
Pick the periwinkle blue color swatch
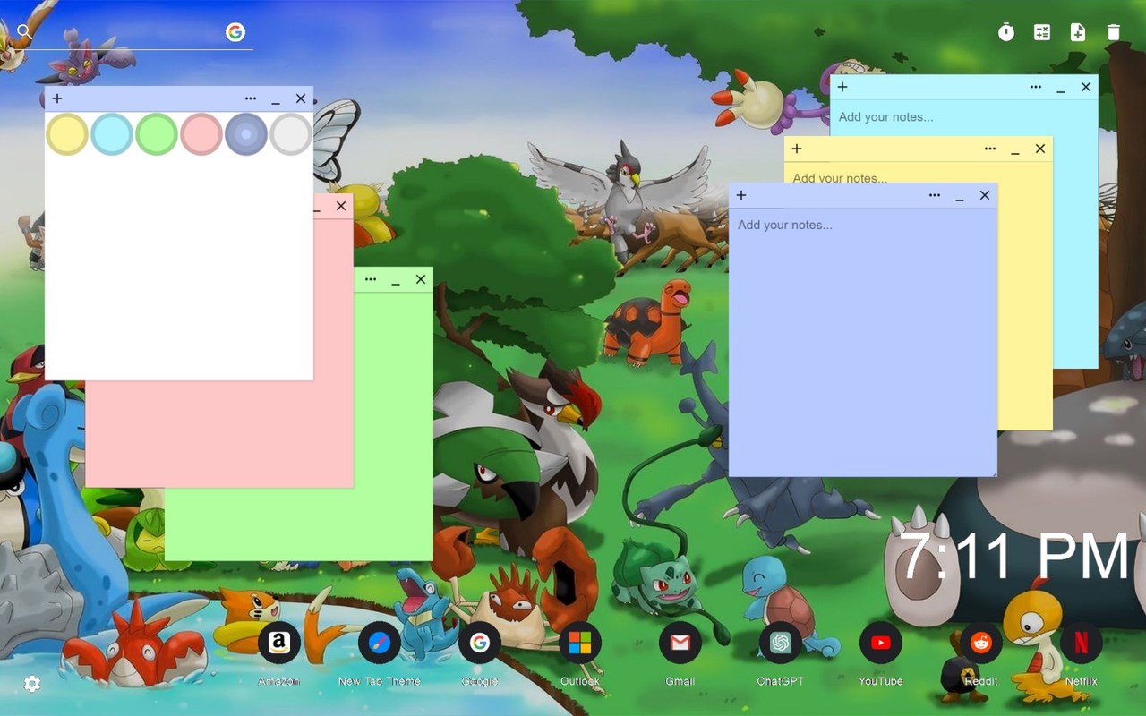[x=246, y=134]
